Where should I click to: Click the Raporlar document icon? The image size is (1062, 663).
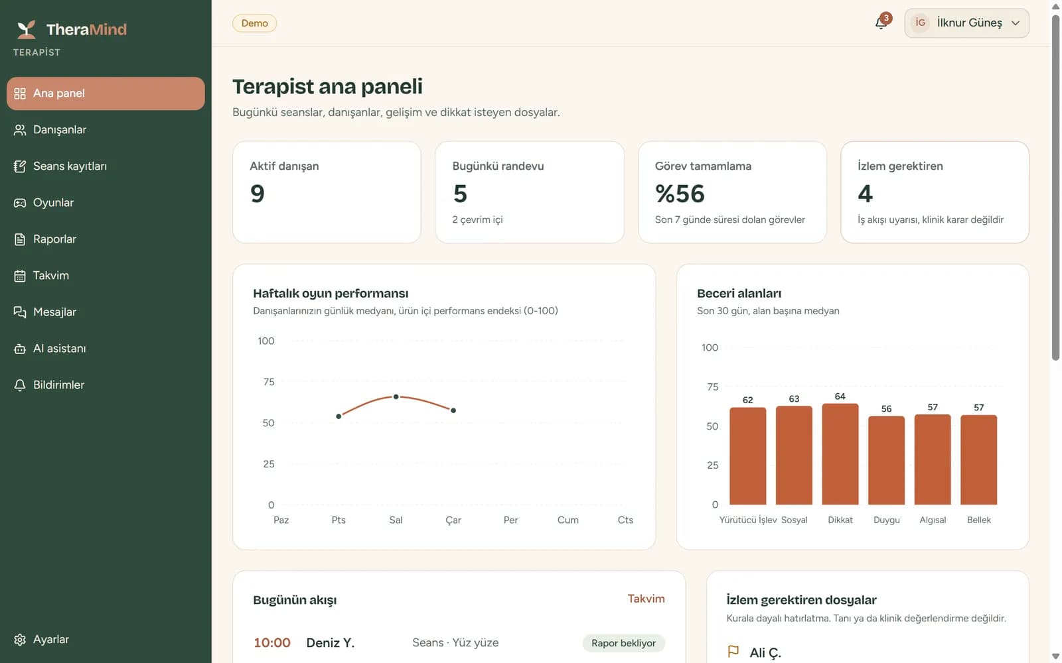click(20, 239)
